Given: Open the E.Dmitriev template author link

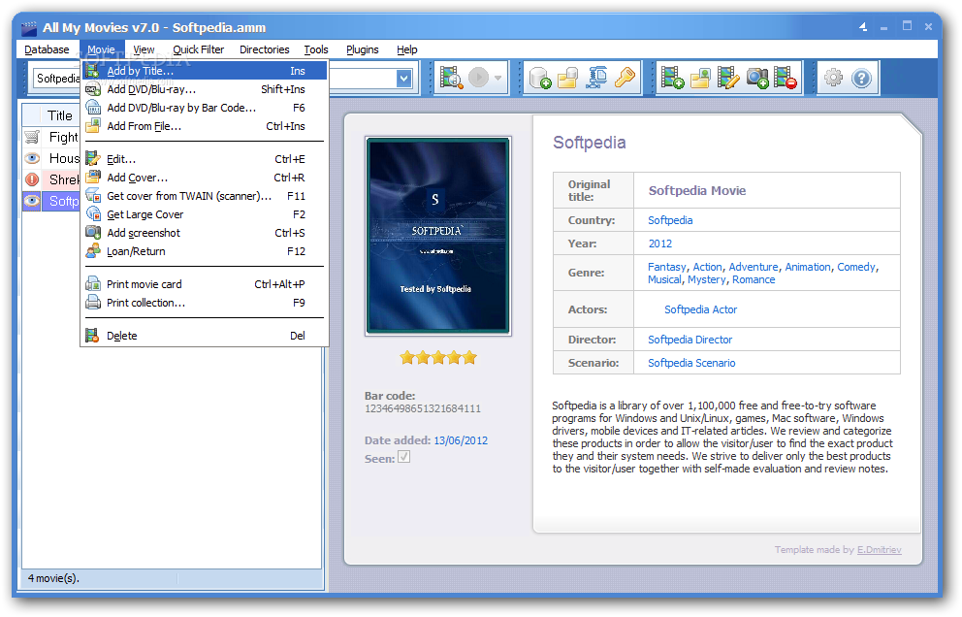Looking at the screenshot, I should click(x=880, y=550).
